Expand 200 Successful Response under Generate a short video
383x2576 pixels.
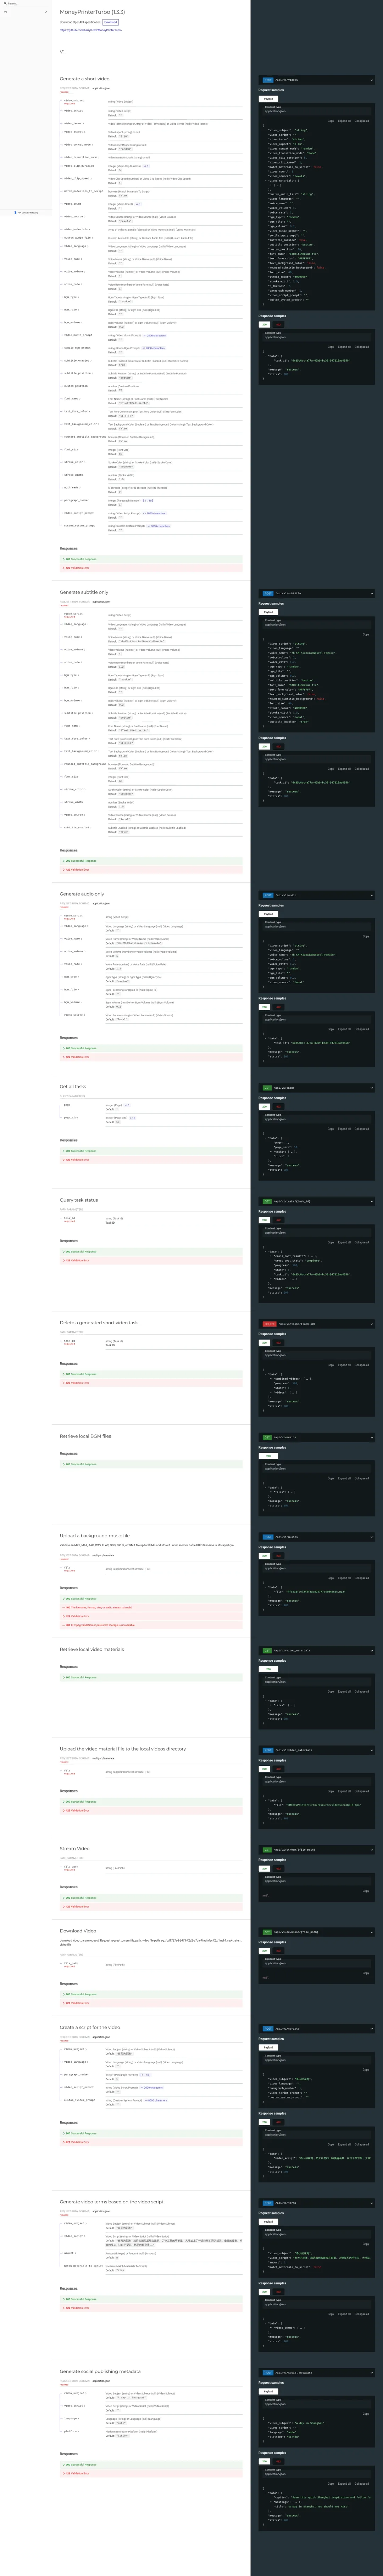tap(151, 559)
